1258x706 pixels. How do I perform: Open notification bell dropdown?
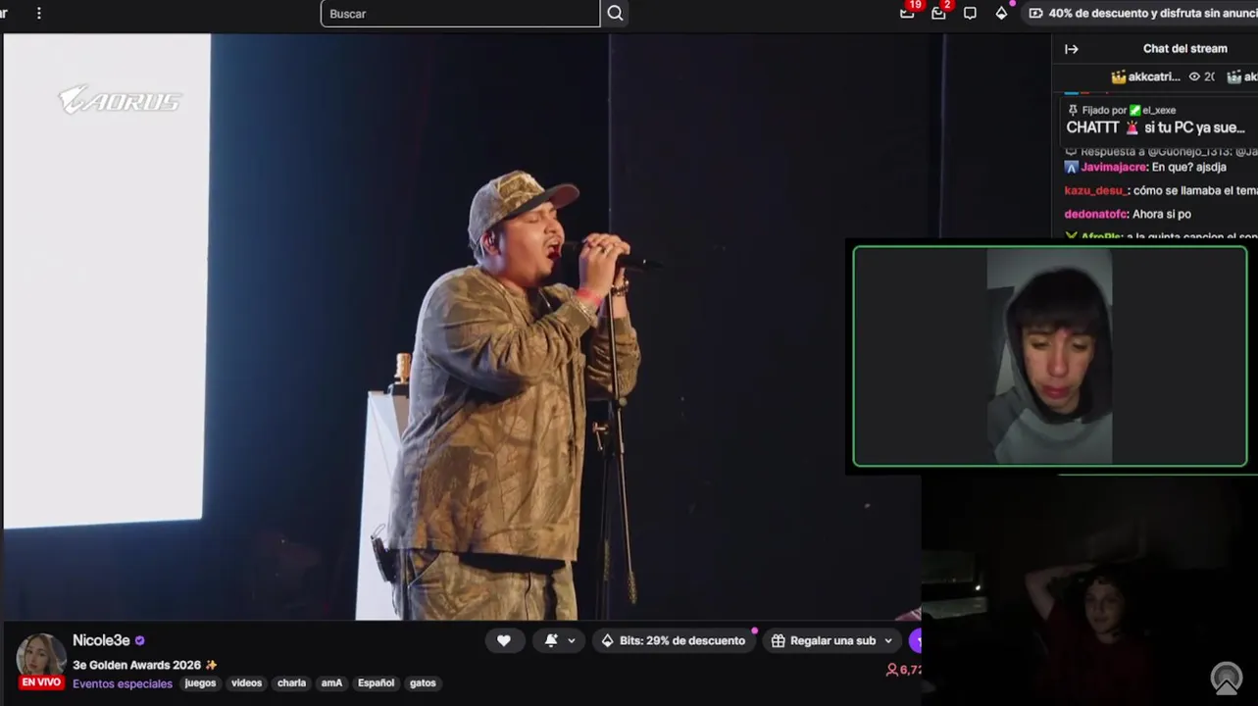[559, 640]
